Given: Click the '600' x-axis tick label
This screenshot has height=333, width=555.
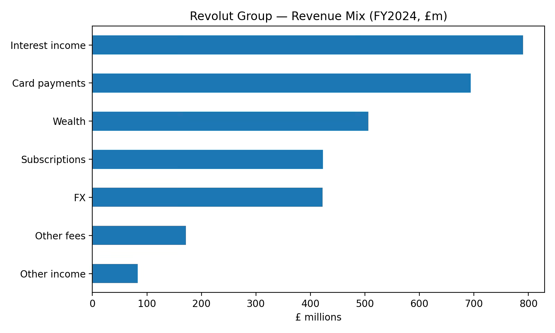Looking at the screenshot, I should (419, 304).
